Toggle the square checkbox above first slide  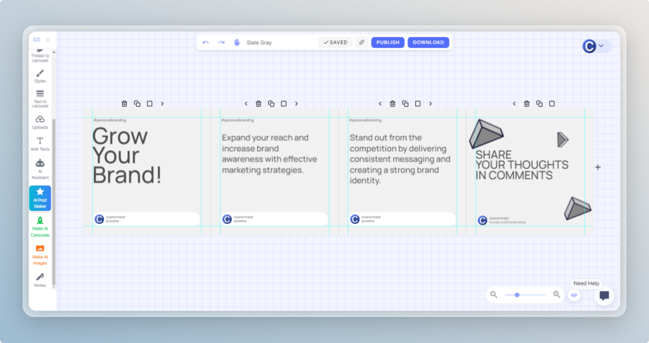[150, 104]
